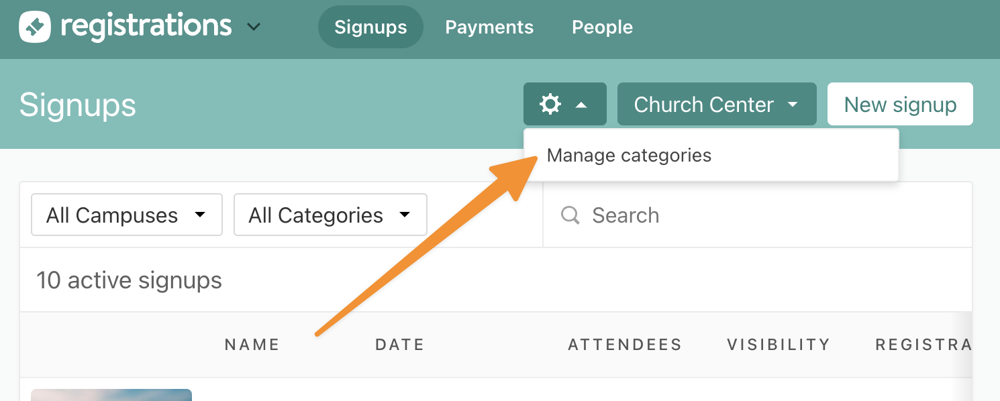
Task: Open the All Categories filter
Action: pos(330,215)
